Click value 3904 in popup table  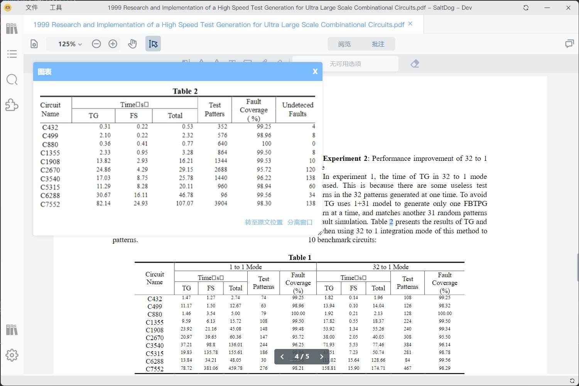point(221,203)
